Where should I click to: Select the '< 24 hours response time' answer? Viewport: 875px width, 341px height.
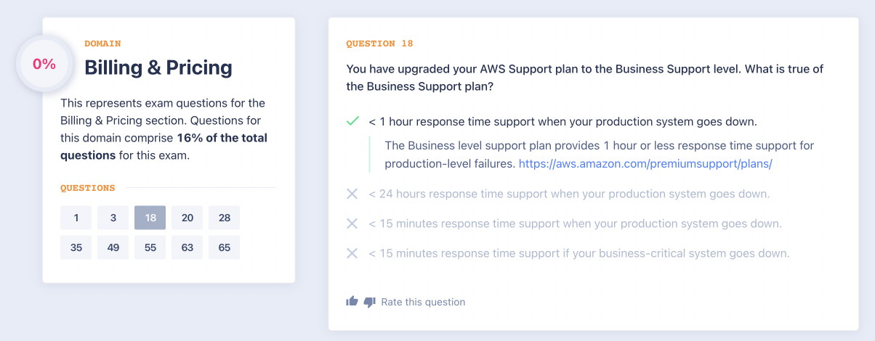[x=568, y=194]
